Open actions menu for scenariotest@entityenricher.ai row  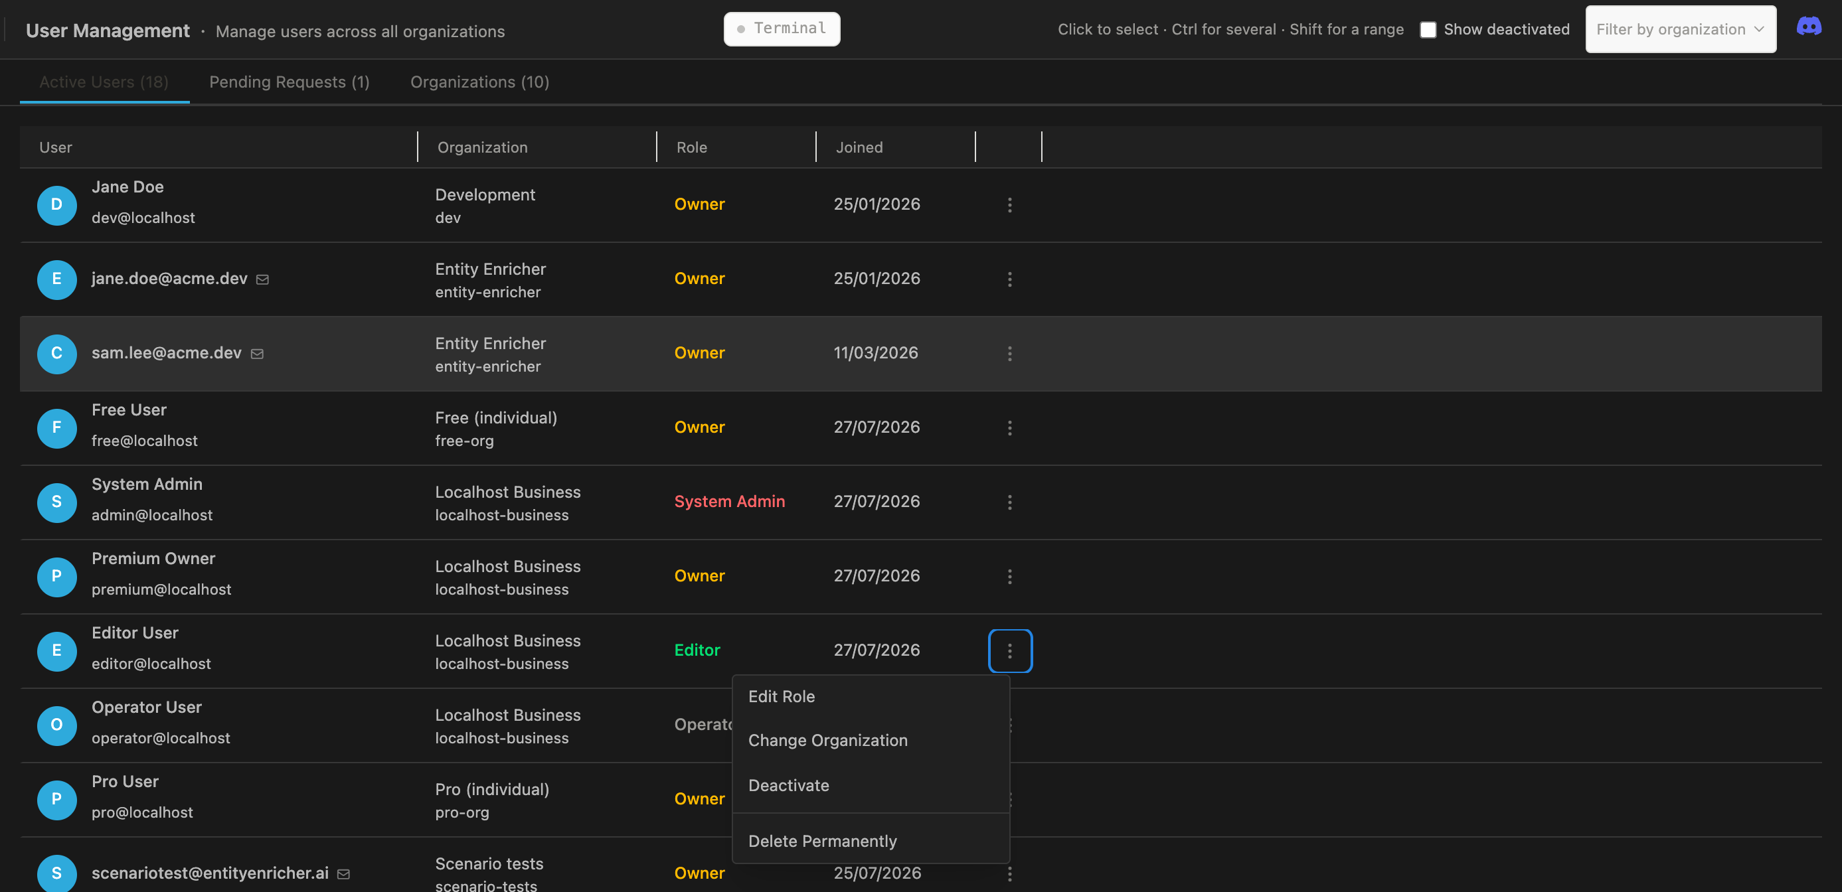pos(1010,873)
